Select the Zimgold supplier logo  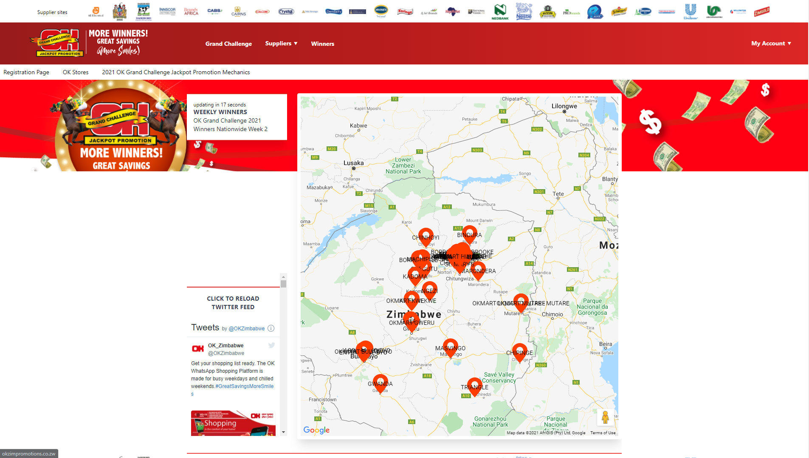(761, 11)
